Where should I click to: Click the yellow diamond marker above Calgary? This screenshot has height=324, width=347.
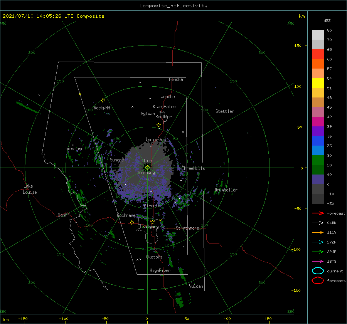click(x=152, y=222)
